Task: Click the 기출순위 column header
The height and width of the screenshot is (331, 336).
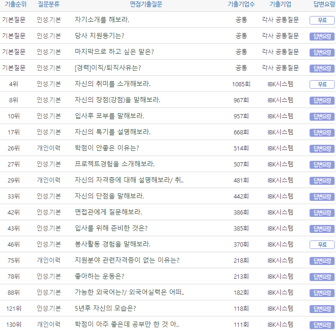Action: [x=14, y=4]
